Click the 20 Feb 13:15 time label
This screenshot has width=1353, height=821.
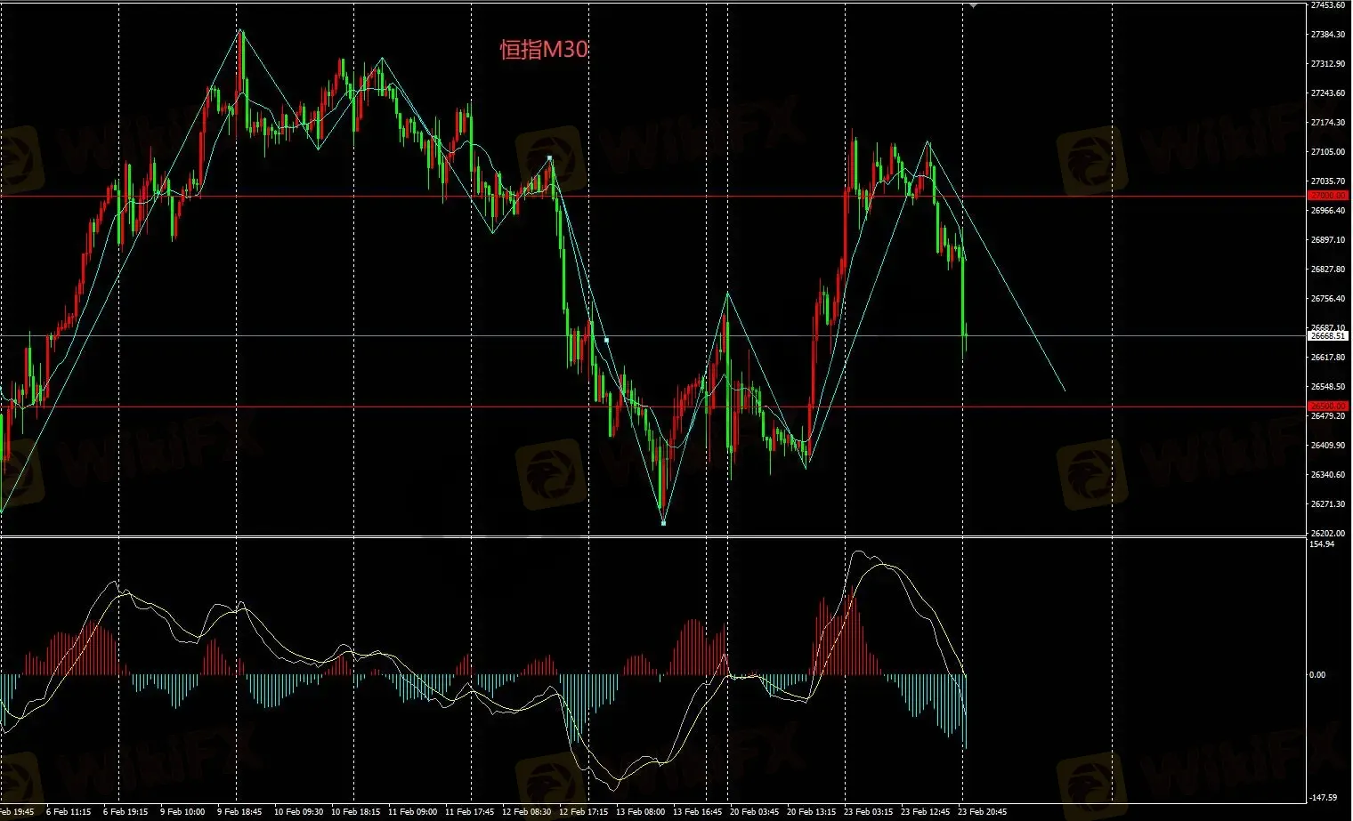tap(811, 811)
